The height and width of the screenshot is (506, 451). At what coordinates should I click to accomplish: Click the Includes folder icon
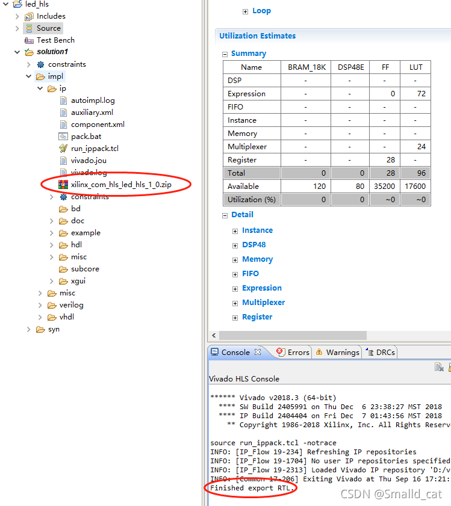click(29, 16)
